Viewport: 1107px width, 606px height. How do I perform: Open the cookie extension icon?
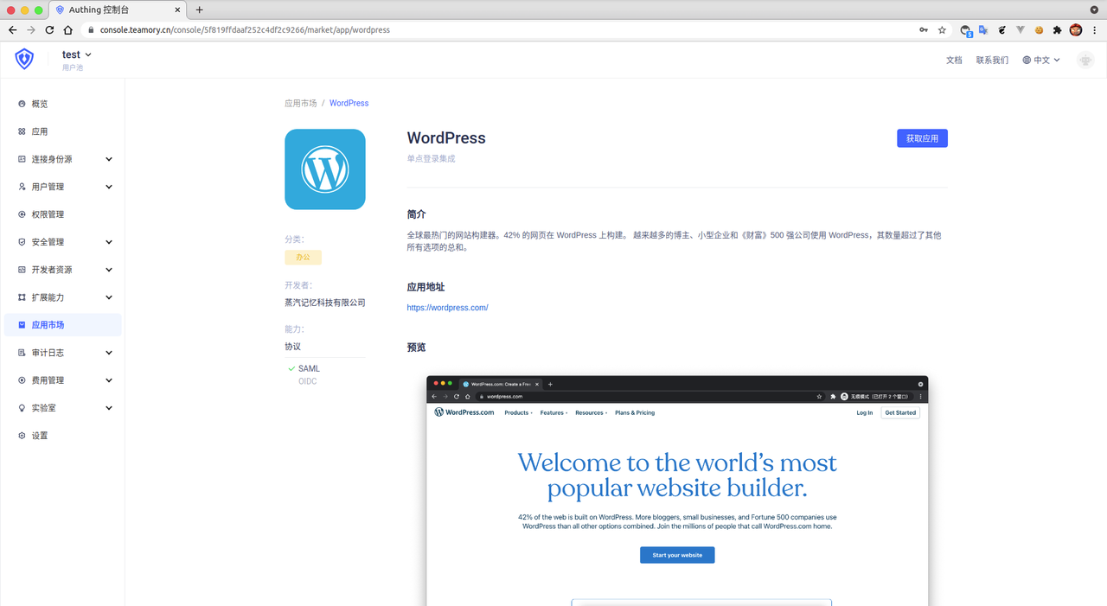point(1039,29)
